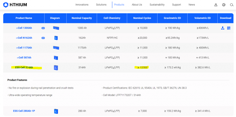Open the ∞Cell 1300Ah product link

[x=24, y=28]
